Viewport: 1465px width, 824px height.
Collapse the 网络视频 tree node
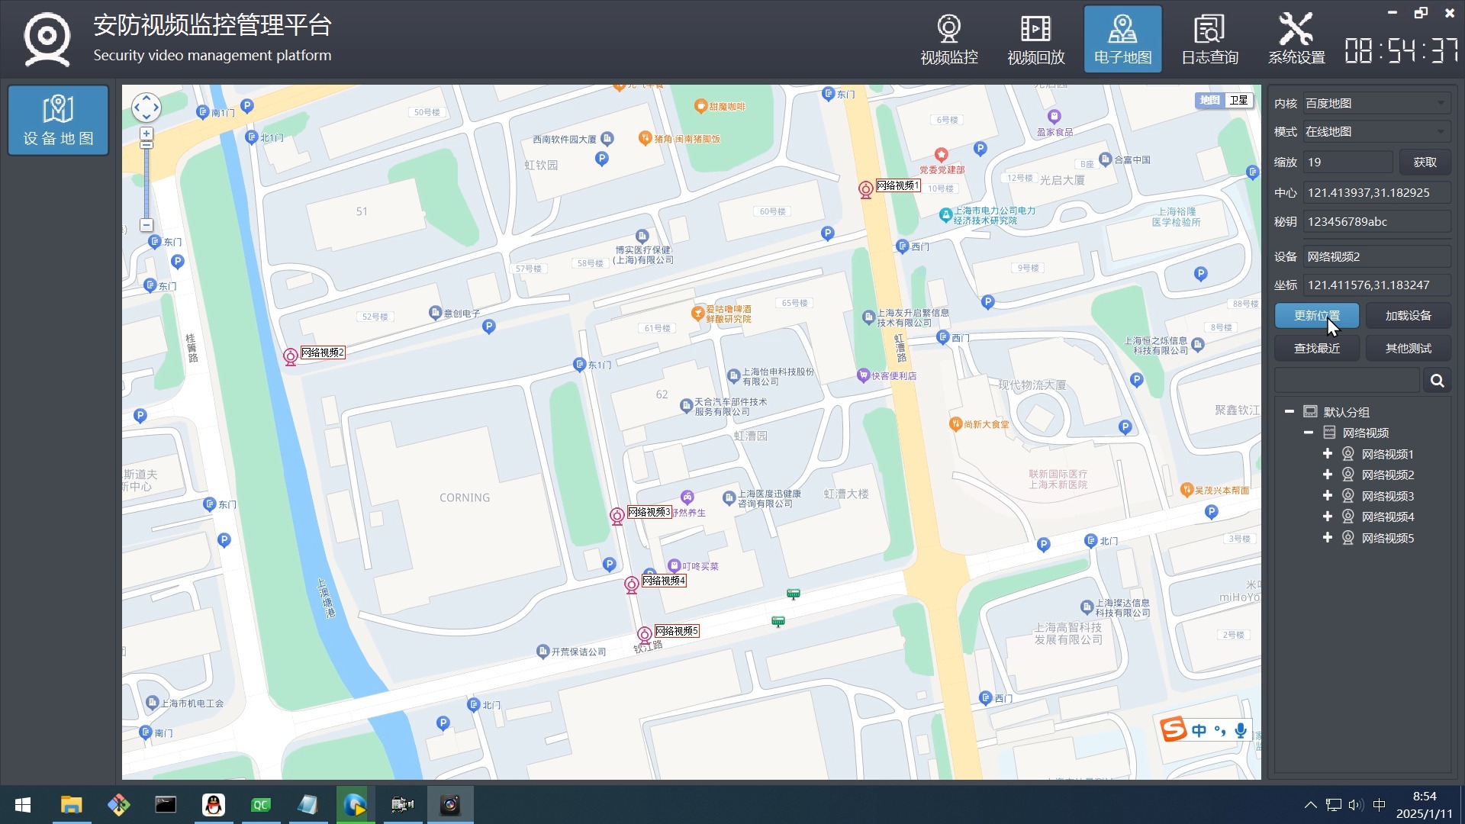(x=1309, y=433)
